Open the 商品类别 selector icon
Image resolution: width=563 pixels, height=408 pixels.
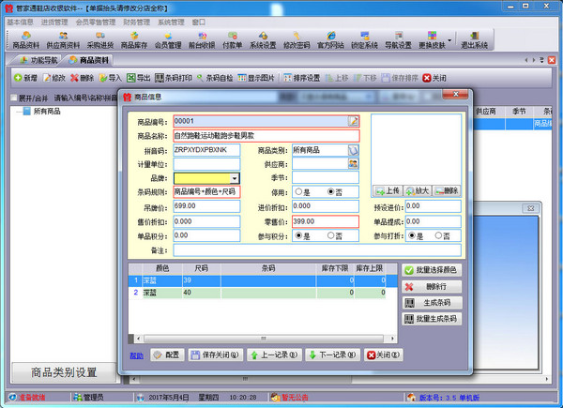click(x=353, y=150)
